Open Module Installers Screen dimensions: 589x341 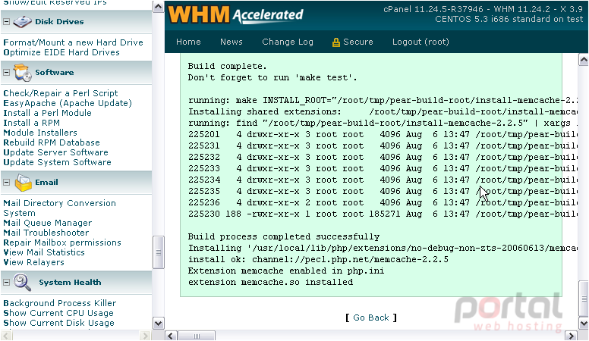click(40, 133)
